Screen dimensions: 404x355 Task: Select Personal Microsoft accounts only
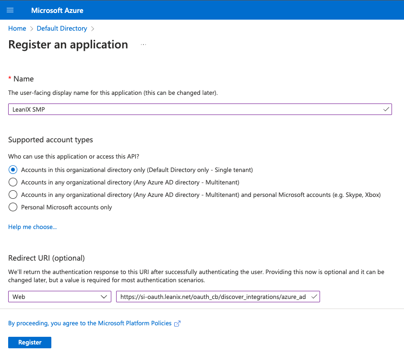(13, 207)
